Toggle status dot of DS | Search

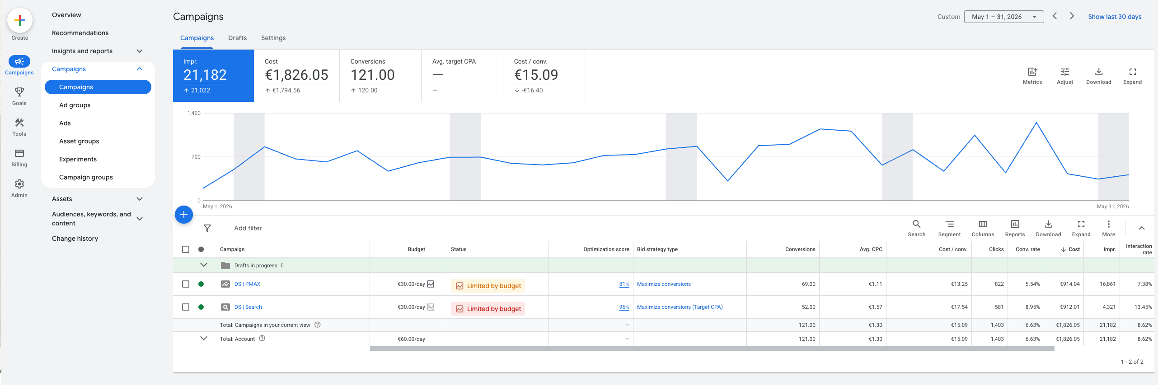(x=201, y=307)
